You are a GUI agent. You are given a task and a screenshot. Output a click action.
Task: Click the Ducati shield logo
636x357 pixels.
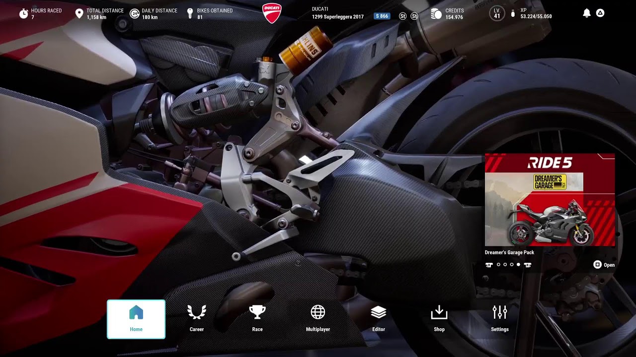(x=272, y=13)
